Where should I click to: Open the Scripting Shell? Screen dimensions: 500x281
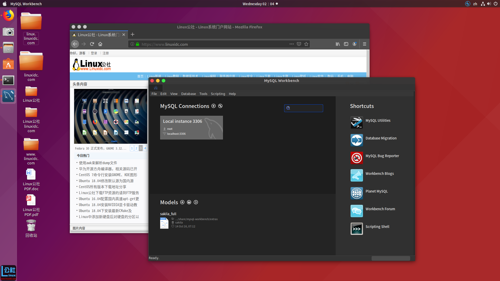[x=377, y=227]
